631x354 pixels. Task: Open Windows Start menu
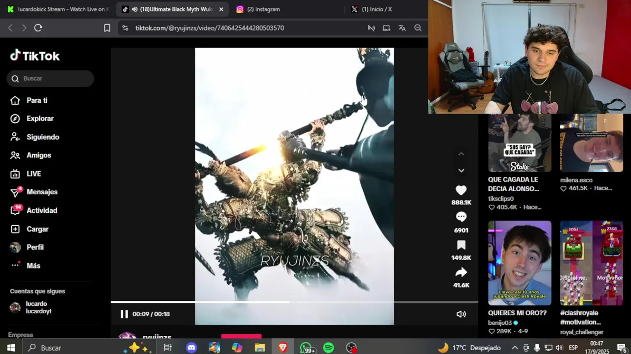point(11,348)
